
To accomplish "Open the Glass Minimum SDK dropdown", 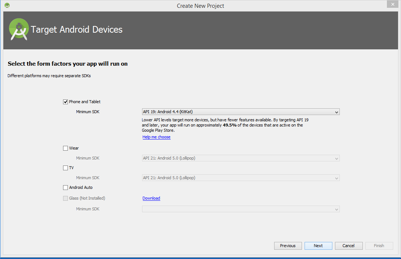I will 241,209.
